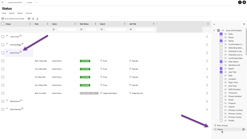Open Job Title column menu dots
Viewport: 247px width, 139px height.
154,24
